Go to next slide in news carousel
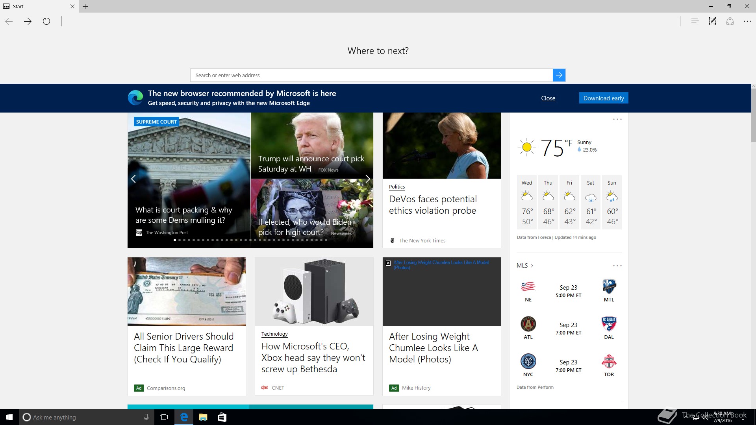Image resolution: width=756 pixels, height=425 pixels. click(x=367, y=179)
